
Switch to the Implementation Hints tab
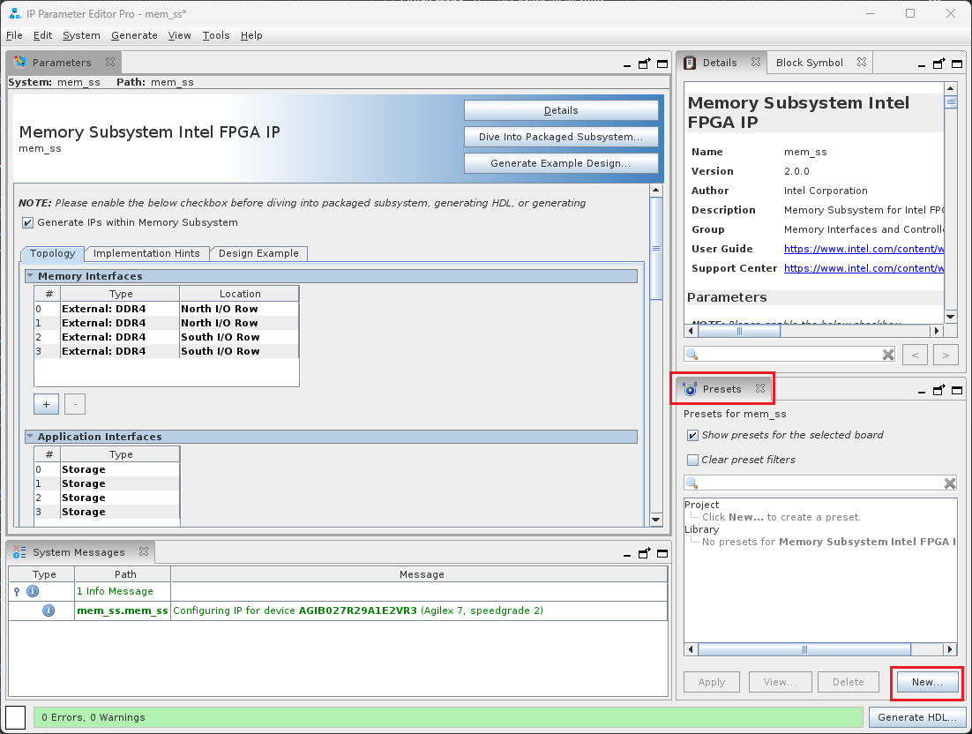pyautogui.click(x=146, y=253)
